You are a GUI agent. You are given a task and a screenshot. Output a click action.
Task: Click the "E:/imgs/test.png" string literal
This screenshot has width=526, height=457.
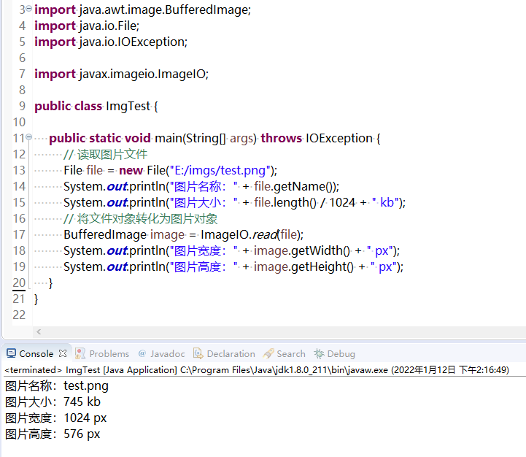click(x=220, y=171)
